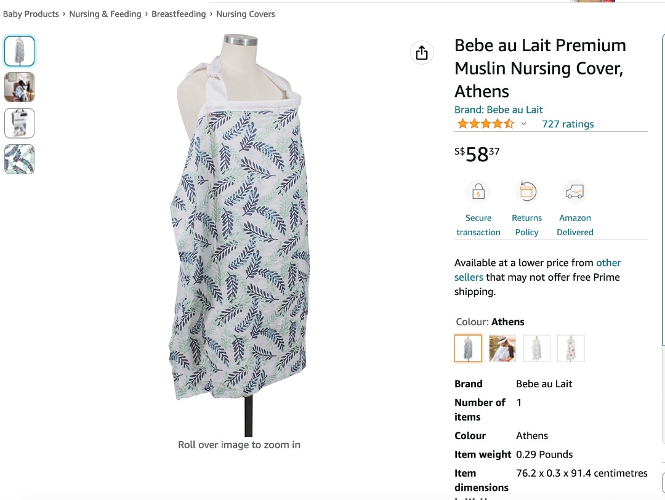Choose the floral colour swatch on the right

tap(571, 348)
